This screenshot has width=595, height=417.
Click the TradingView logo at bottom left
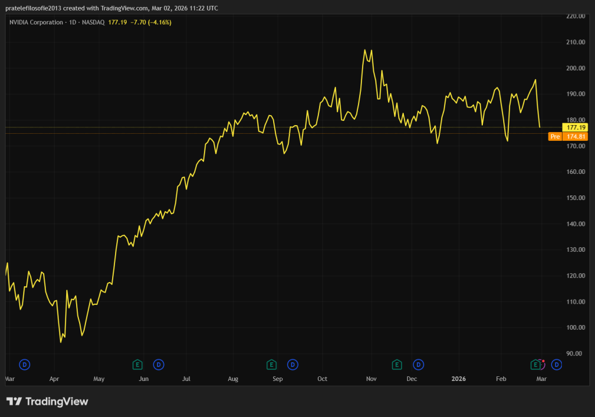click(47, 401)
